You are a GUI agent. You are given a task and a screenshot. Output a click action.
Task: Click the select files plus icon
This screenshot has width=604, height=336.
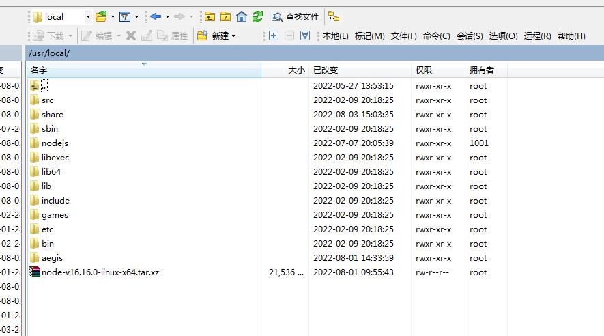click(x=274, y=36)
